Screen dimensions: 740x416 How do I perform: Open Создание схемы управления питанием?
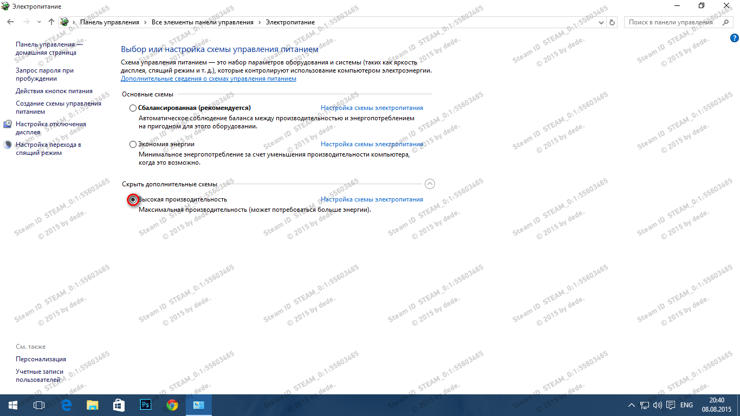59,107
